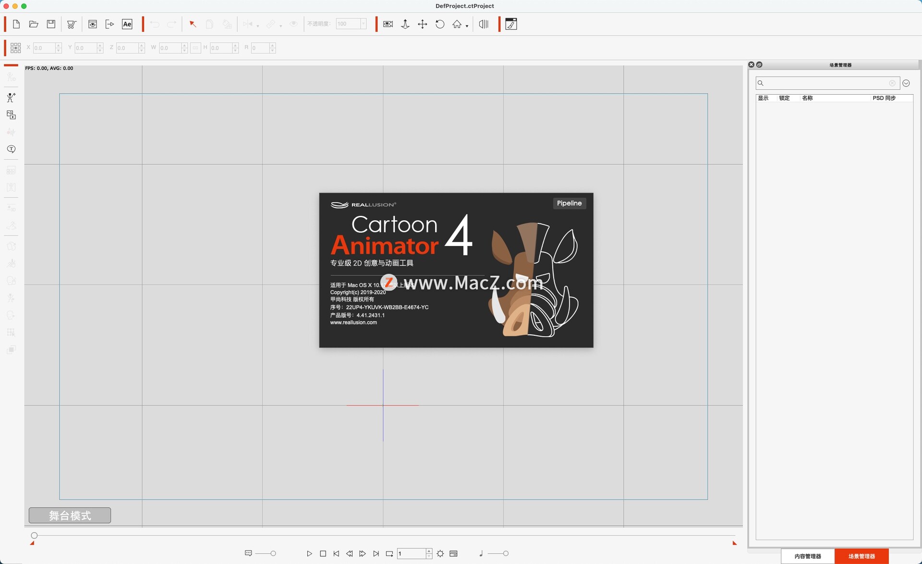Viewport: 922px width, 564px height.
Task: Open the opacity 100 dropdown
Action: [x=364, y=24]
